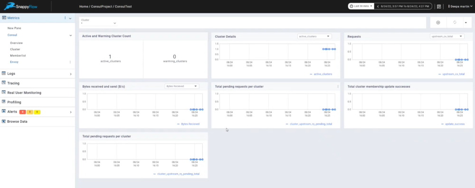The height and width of the screenshot is (188, 475).
Task: Click the clock icon in time selector
Action: point(351,6)
